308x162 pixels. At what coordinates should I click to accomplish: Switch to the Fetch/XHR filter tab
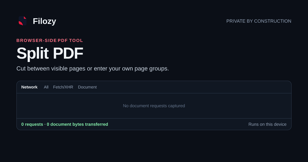tap(63, 87)
